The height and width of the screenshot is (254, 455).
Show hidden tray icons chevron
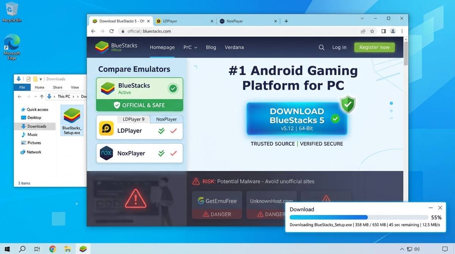[402, 249]
